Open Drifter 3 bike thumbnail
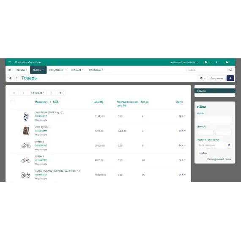This screenshot has height=241, width=241. click(x=26, y=160)
